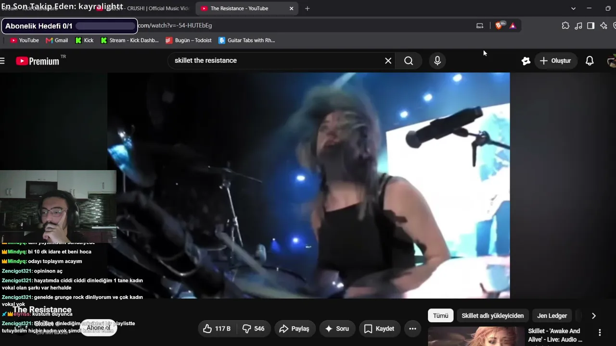Click the video player area
616x346 pixels.
tap(308, 185)
